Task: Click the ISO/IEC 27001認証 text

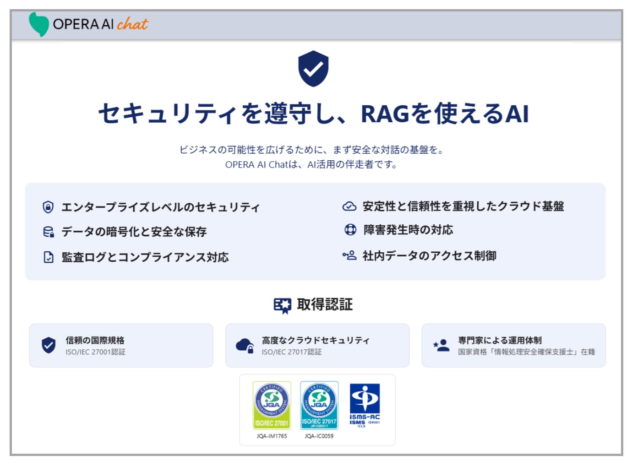Action: (95, 352)
